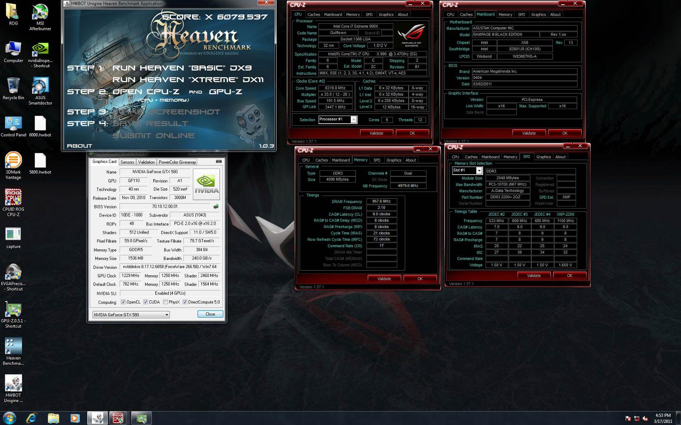The width and height of the screenshot is (681, 425).
Task: Click Core Speed value 6319.8 MHz
Action: [x=335, y=88]
